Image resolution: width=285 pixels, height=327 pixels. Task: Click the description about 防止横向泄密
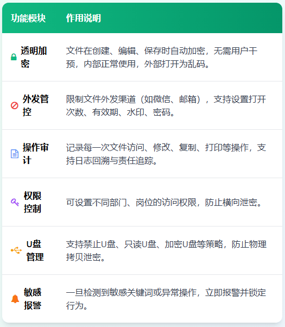[x=164, y=202]
